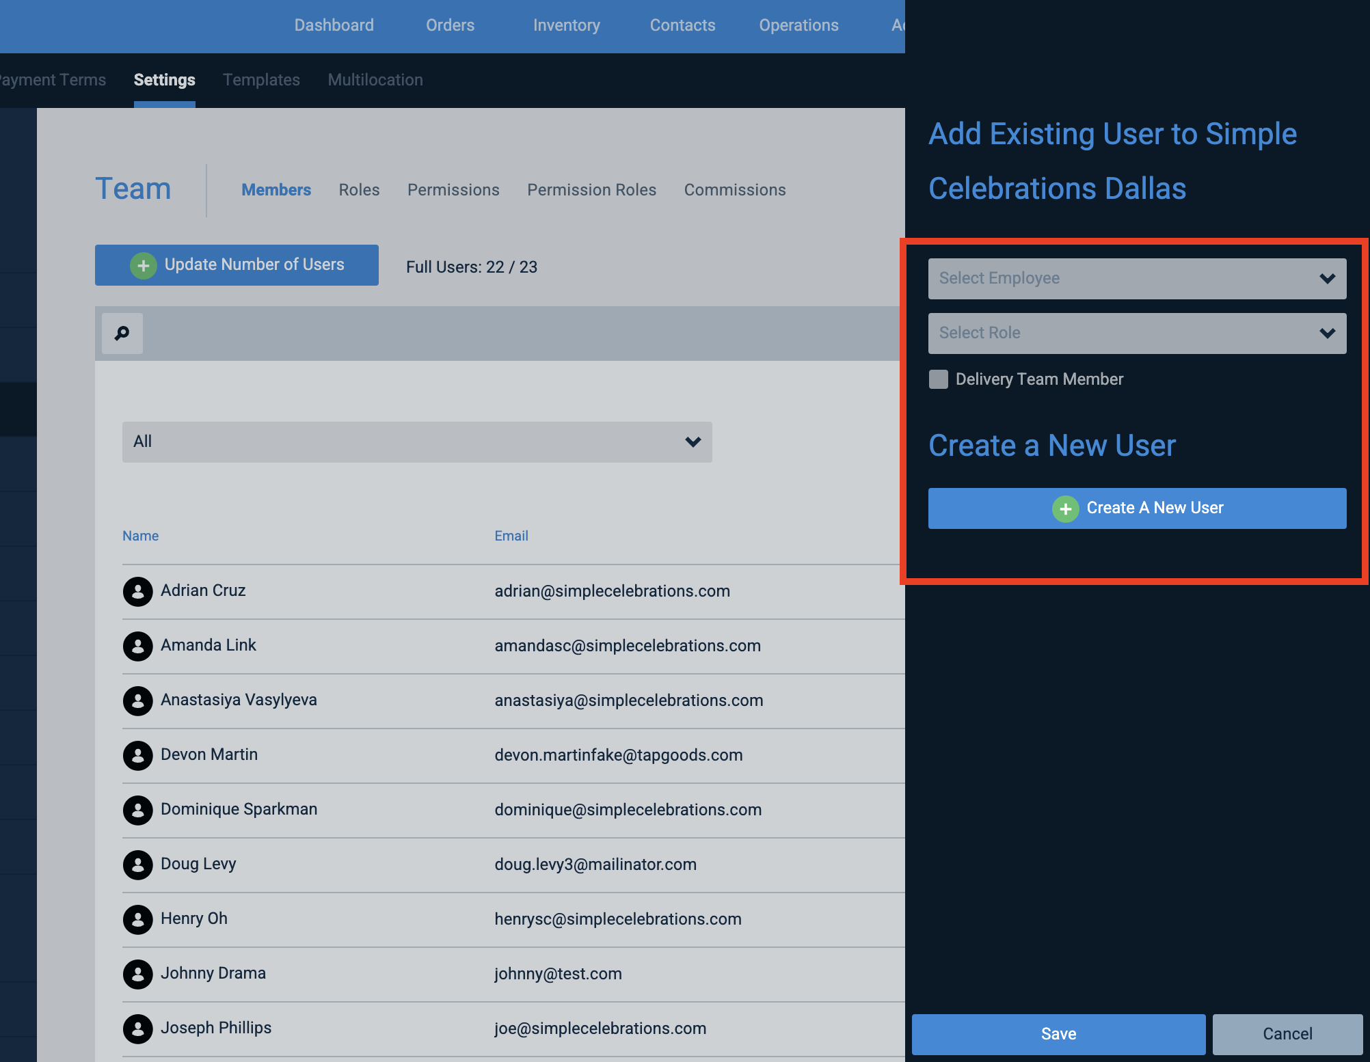Click Anastasiya Vasylyeva's avatar icon

137,701
